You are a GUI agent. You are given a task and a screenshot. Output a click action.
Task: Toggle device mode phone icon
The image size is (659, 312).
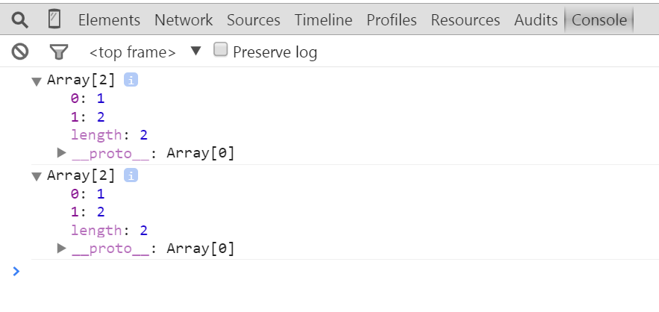[x=54, y=19]
